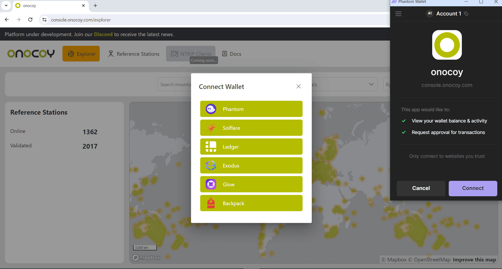502x269 pixels.
Task: Choose the Glow wallet option
Action: (251, 184)
